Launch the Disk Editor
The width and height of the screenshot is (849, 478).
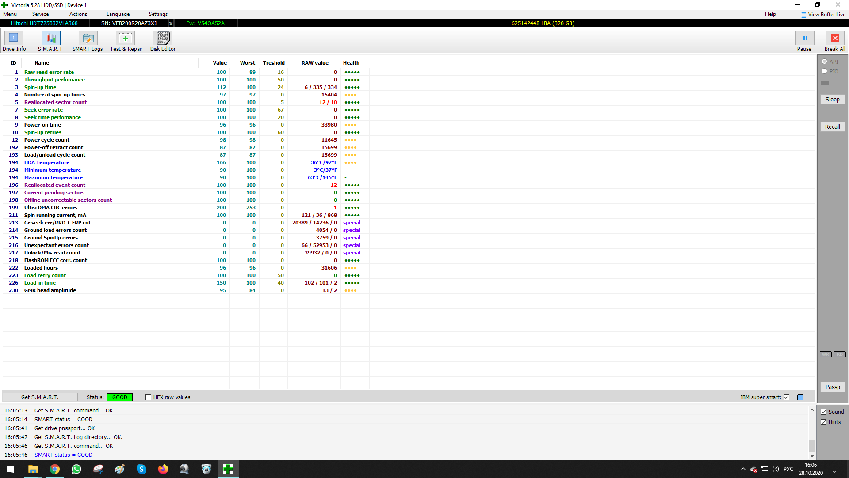[163, 39]
